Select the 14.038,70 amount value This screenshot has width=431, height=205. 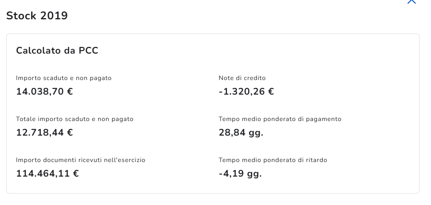coord(39,91)
